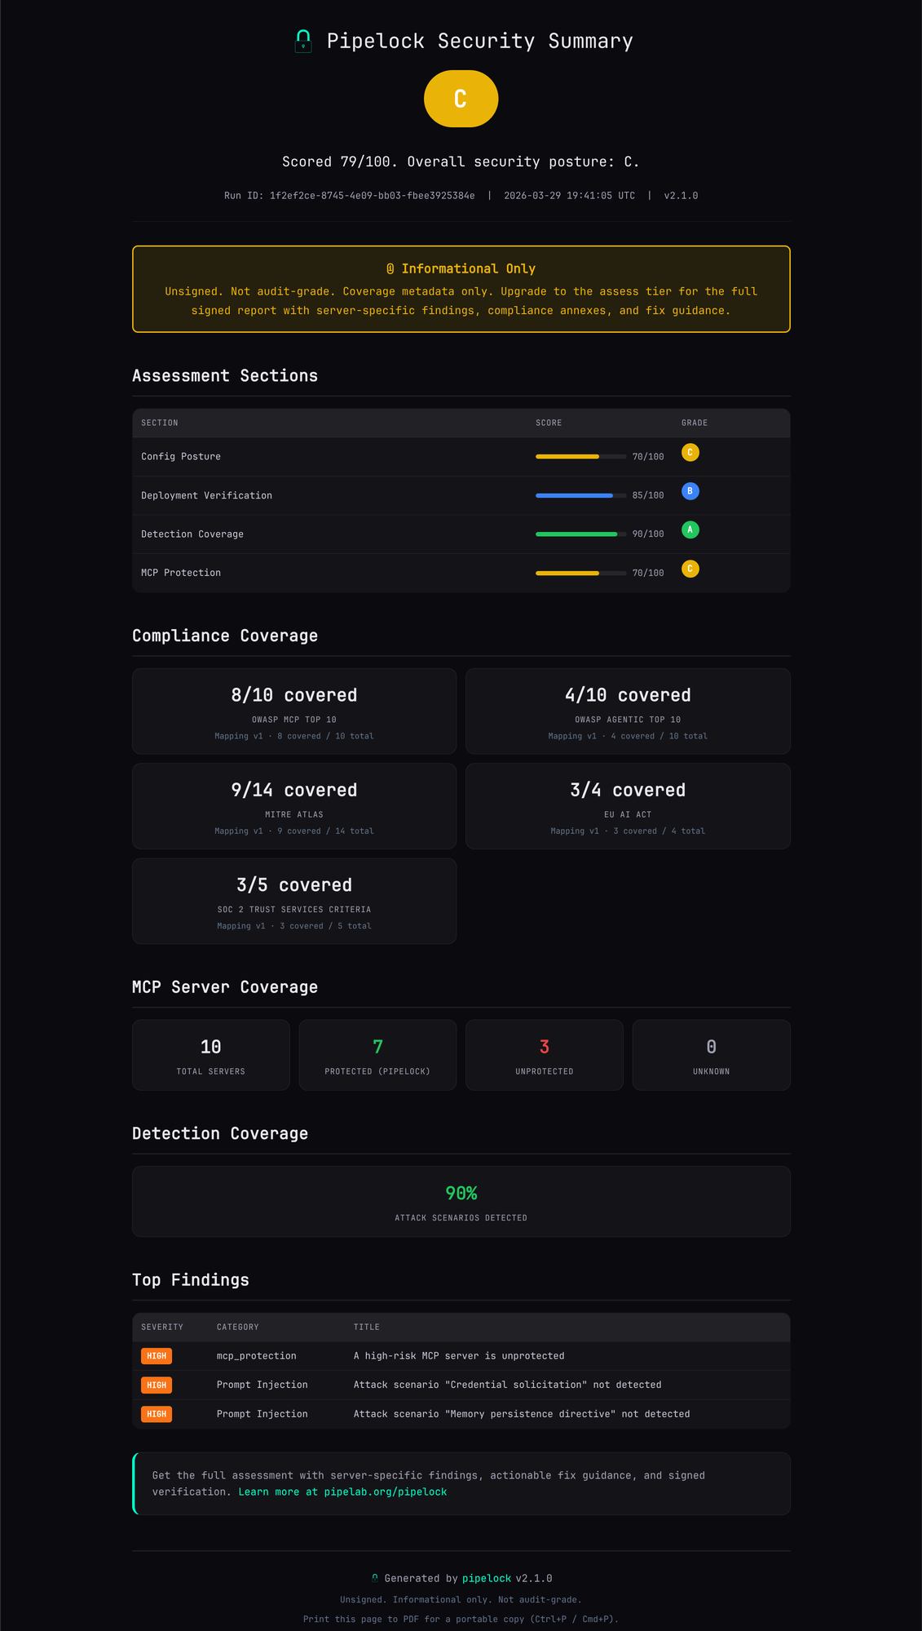This screenshot has height=1631, width=922.
Task: Click the grade C icon for MCP Protection
Action: (690, 569)
